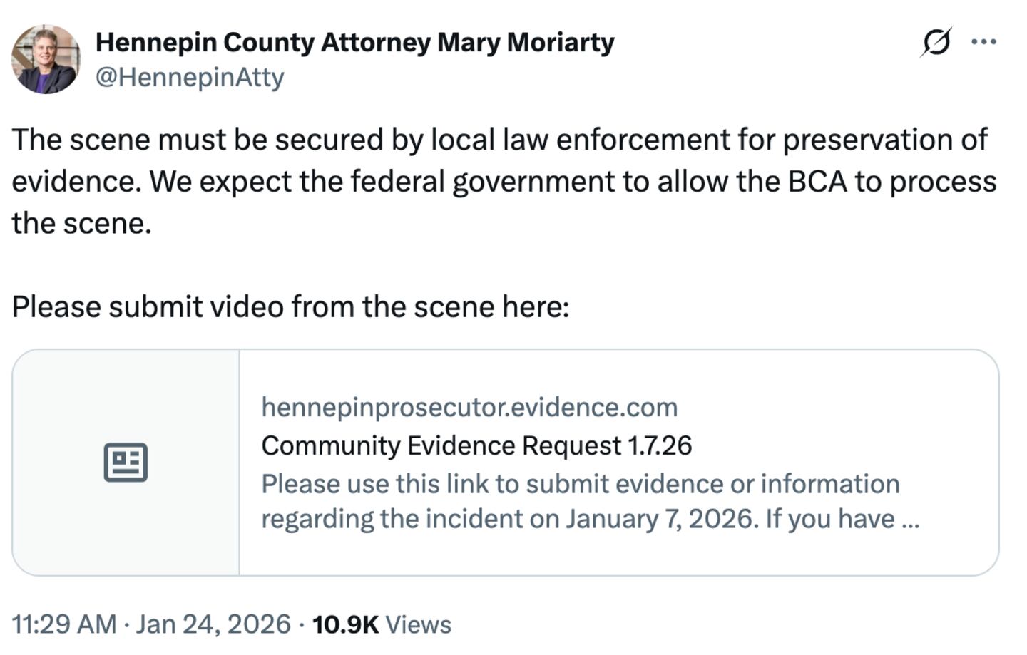Open hennepinprosecutor.evidence.com link
The width and height of the screenshot is (1027, 655).
pos(469,408)
